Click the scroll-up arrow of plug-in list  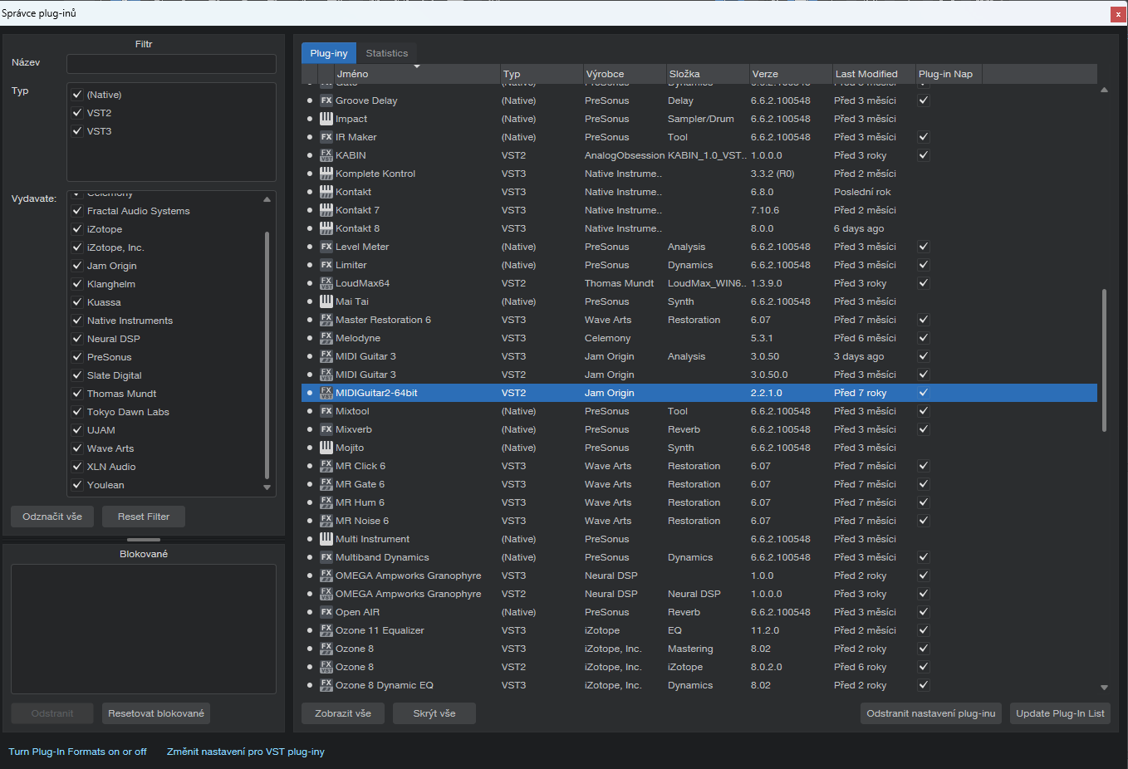coord(1104,90)
